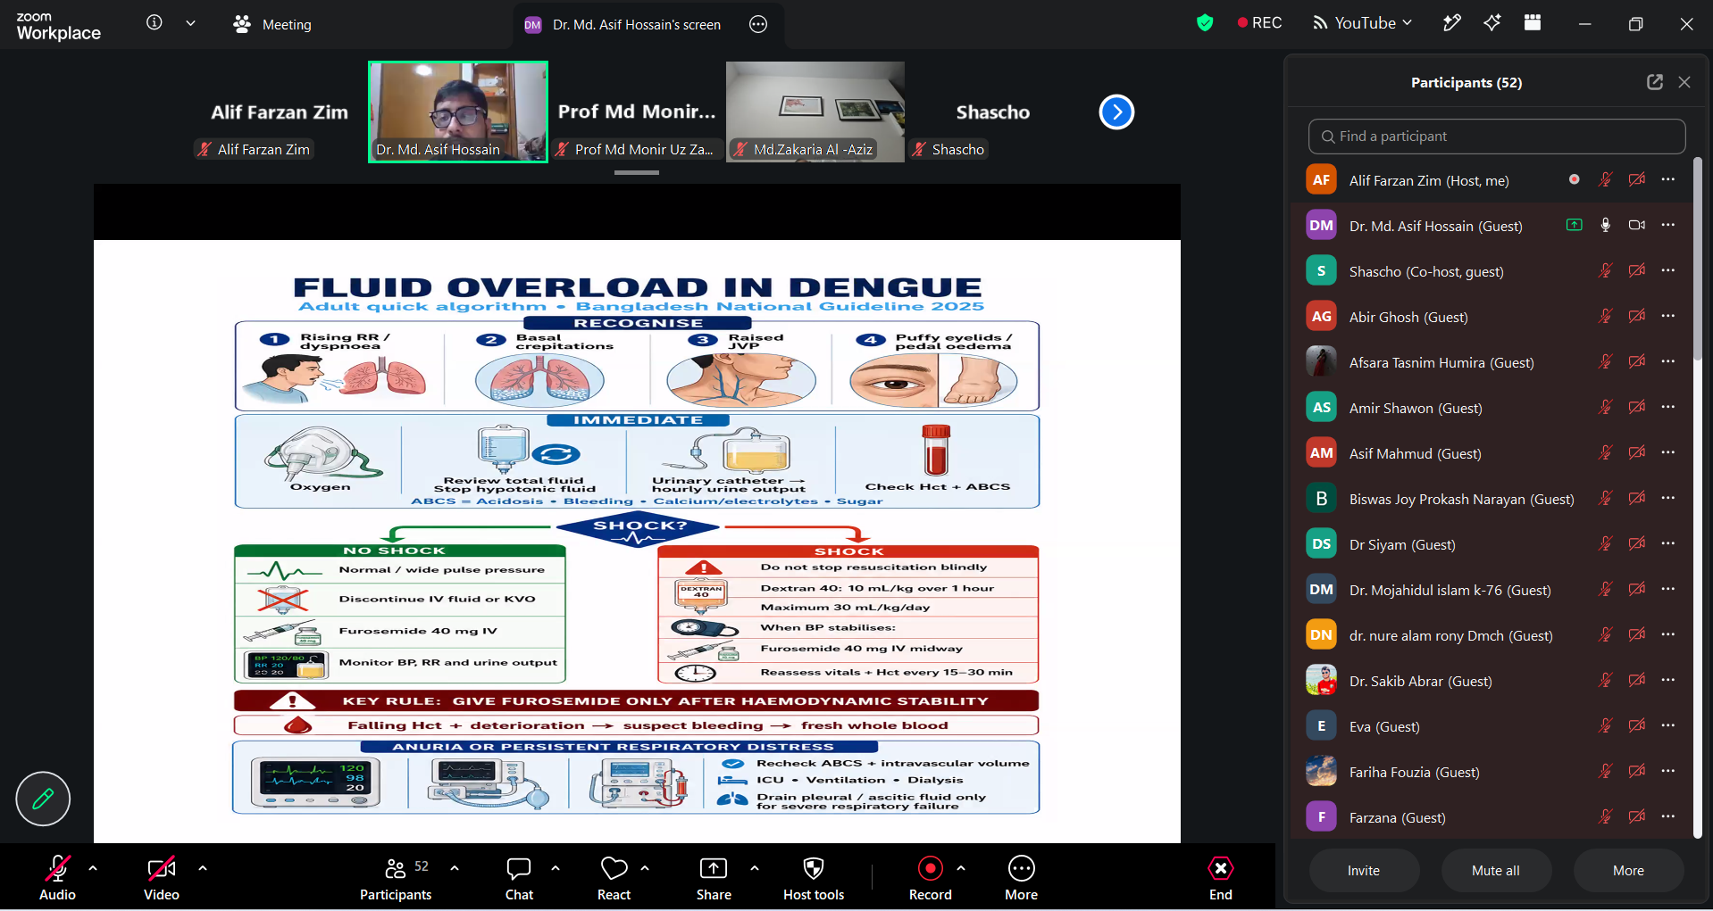Open the annotate pen icon in title bar
Image resolution: width=1713 pixels, height=911 pixels.
tap(1452, 23)
